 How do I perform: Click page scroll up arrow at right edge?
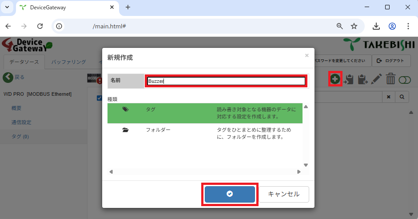[x=411, y=113]
